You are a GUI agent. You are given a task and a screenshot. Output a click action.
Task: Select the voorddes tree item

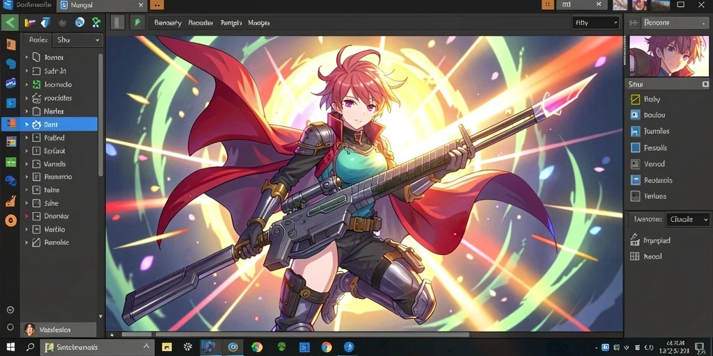pos(58,98)
